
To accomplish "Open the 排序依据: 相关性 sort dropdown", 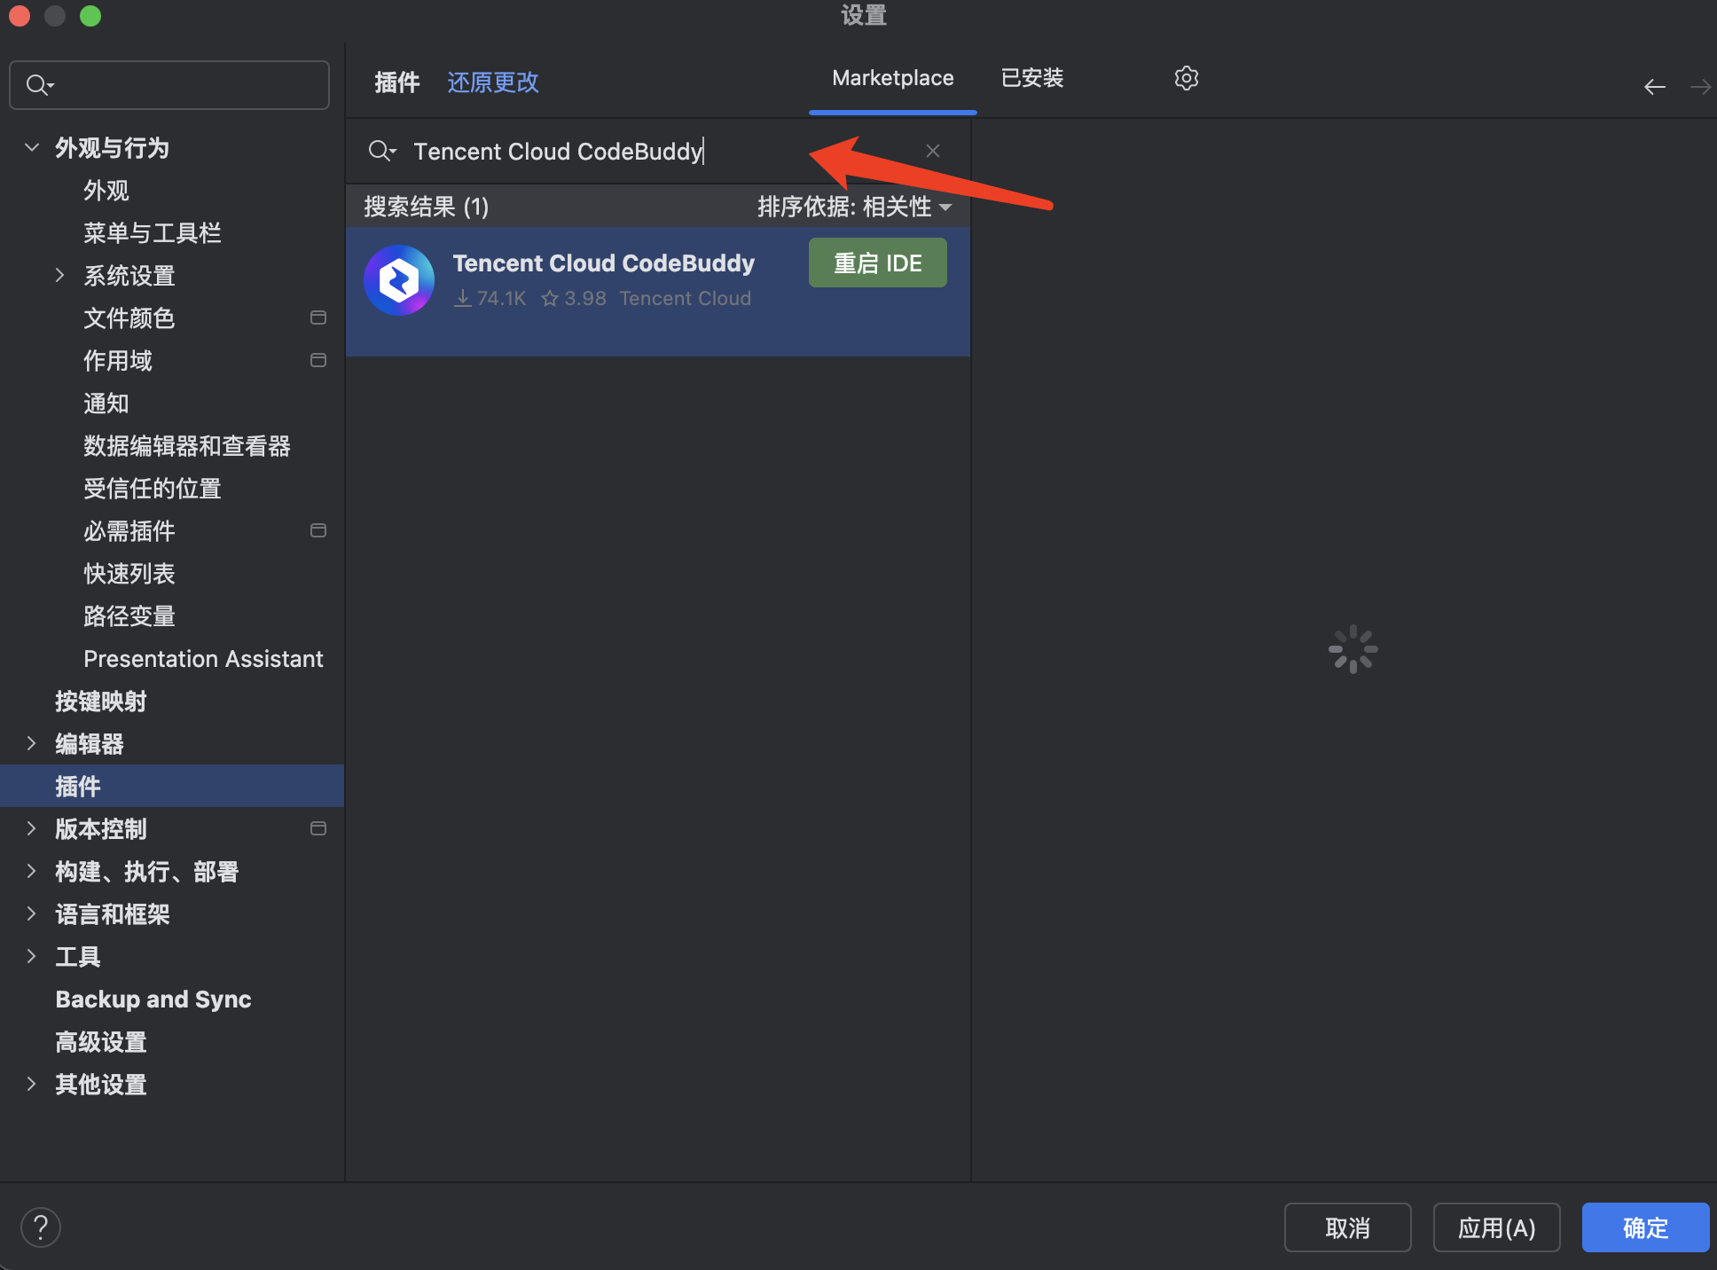I will (x=853, y=207).
